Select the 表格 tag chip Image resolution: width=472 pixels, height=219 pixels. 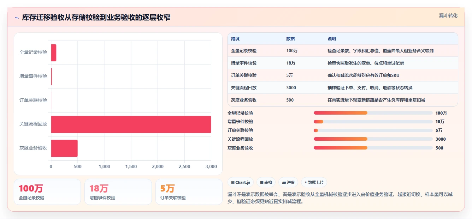click(266, 182)
